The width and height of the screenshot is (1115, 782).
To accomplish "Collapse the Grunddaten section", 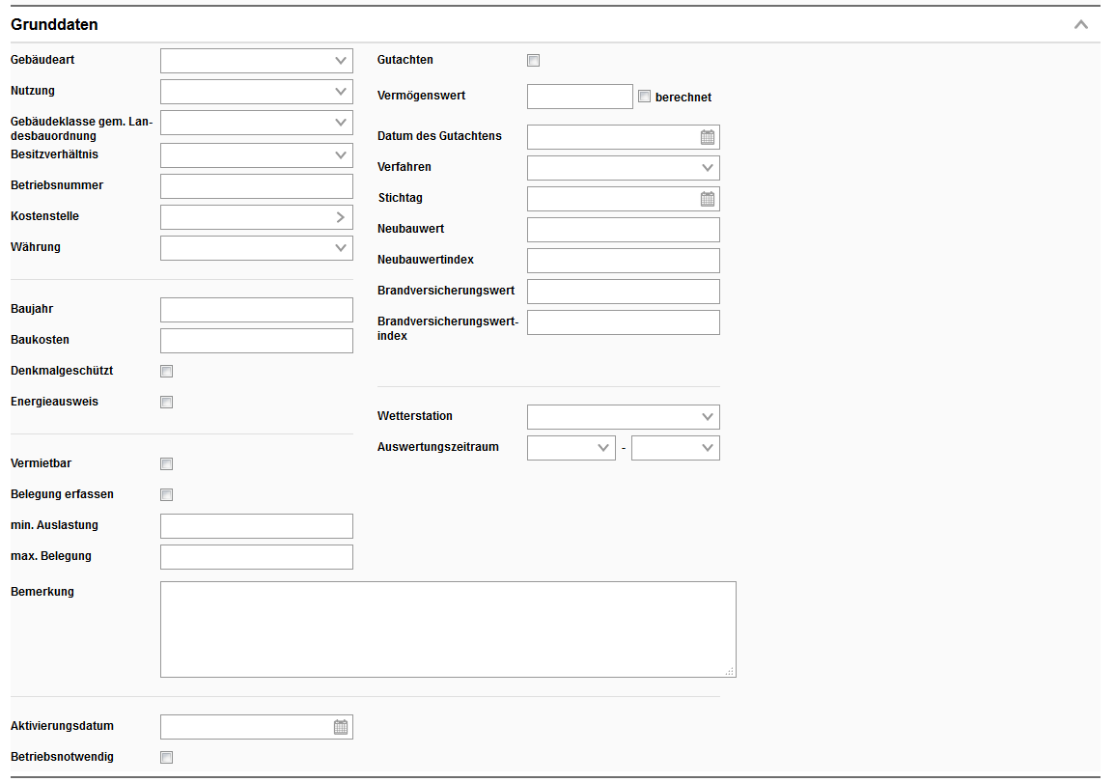I will tap(1081, 24).
